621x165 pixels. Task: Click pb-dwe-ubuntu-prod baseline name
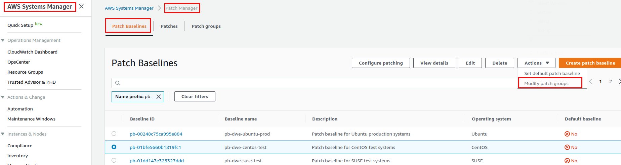click(247, 134)
